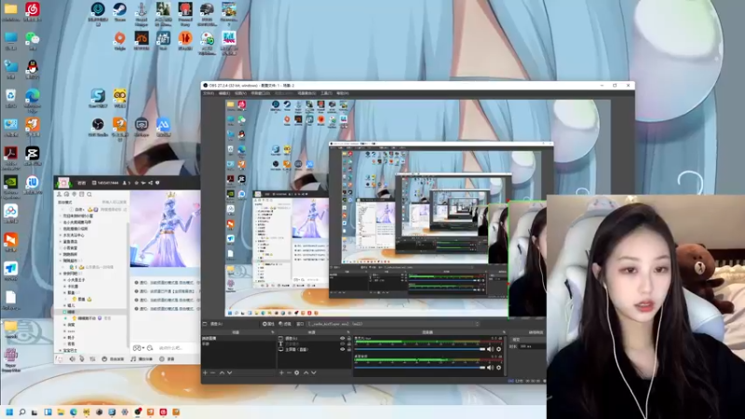
Task: Open Edge browser from the taskbar
Action: (x=74, y=412)
